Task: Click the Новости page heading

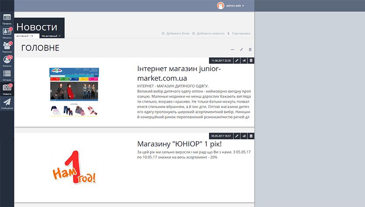Action: pos(37,27)
